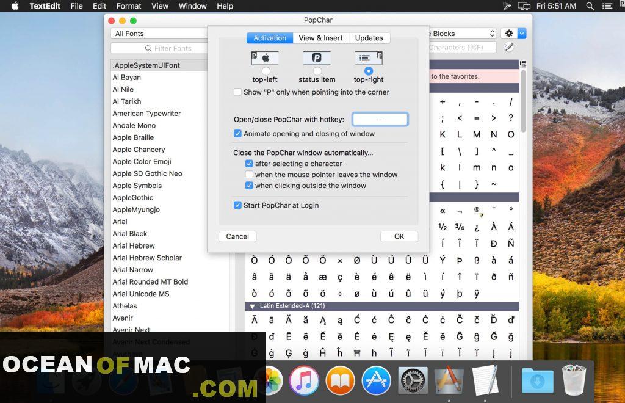Viewport: 625px width, 403px height.
Task: Click the AirPlay display icon in menu bar
Action: (x=524, y=6)
